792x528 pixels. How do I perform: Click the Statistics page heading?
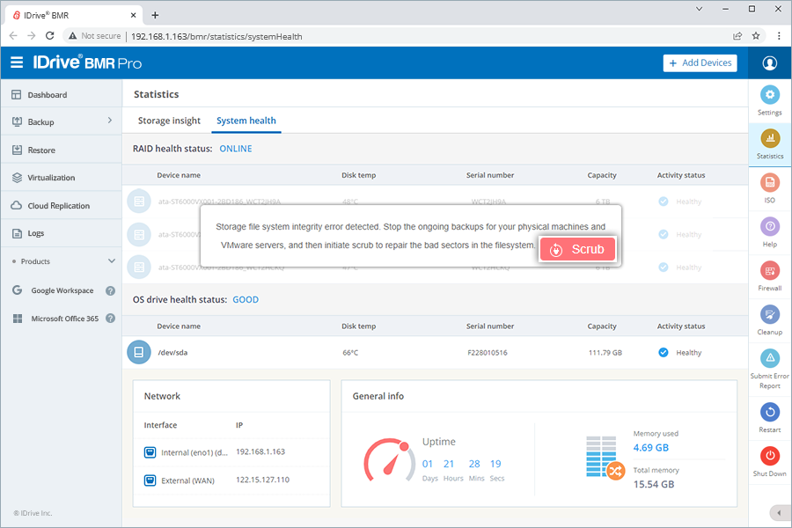coord(156,94)
